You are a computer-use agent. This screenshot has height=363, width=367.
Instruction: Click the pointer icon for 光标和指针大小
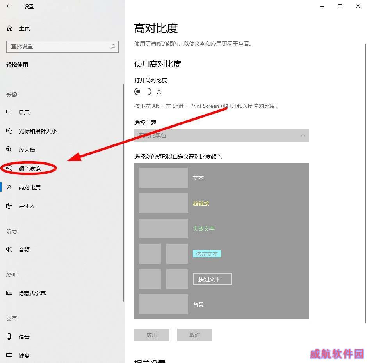coord(9,131)
